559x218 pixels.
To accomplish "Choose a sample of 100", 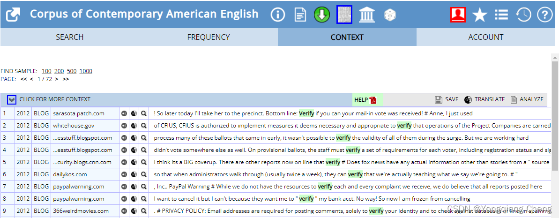I will tap(46, 71).
